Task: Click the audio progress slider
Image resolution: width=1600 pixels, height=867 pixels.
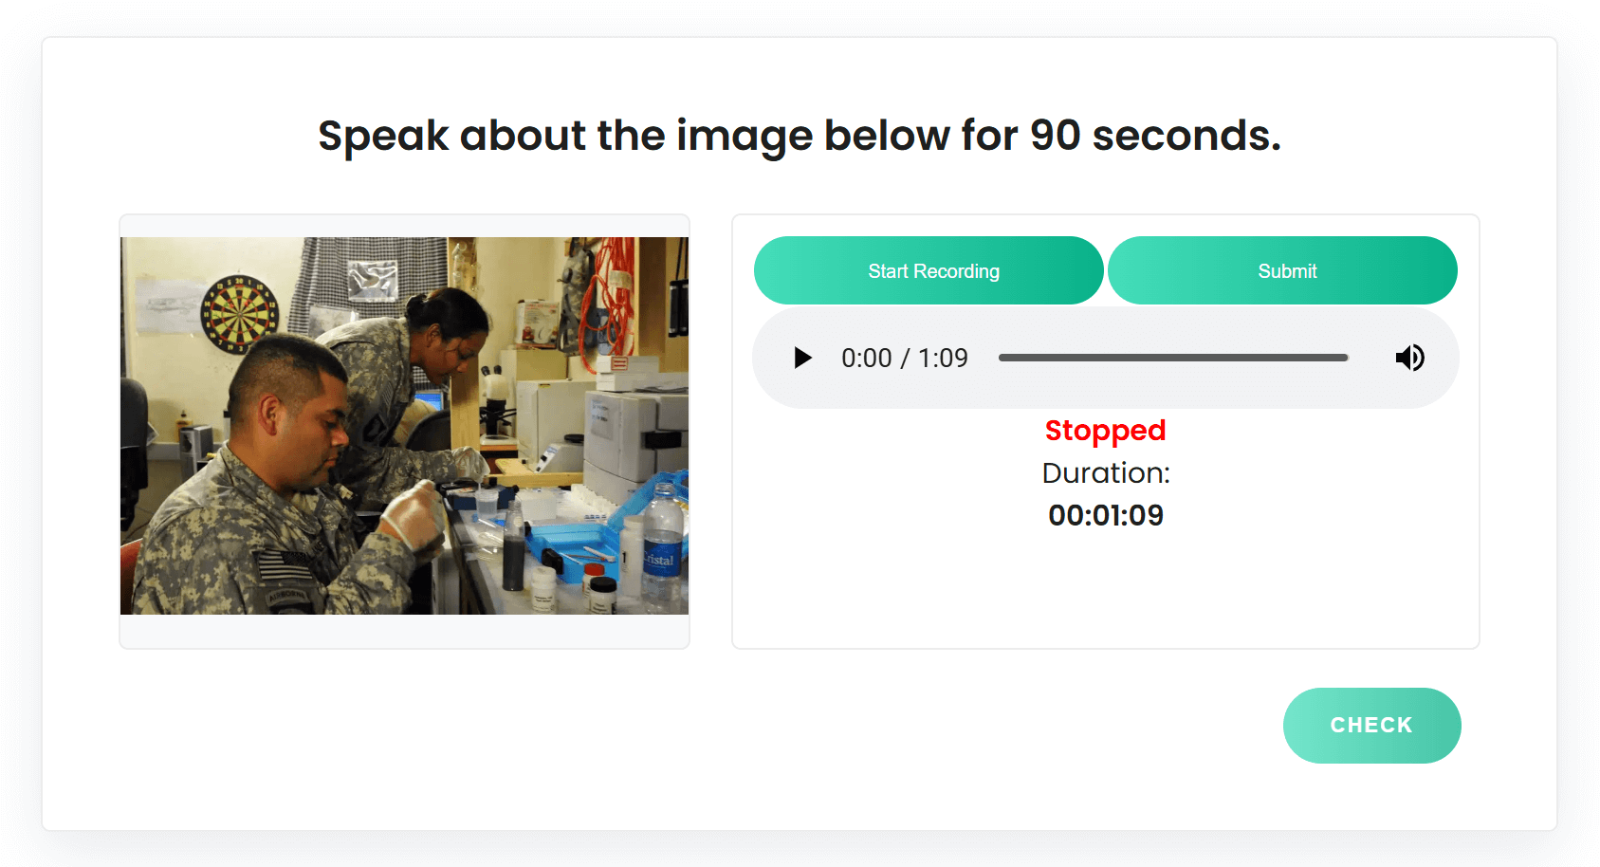Action: tap(1173, 358)
